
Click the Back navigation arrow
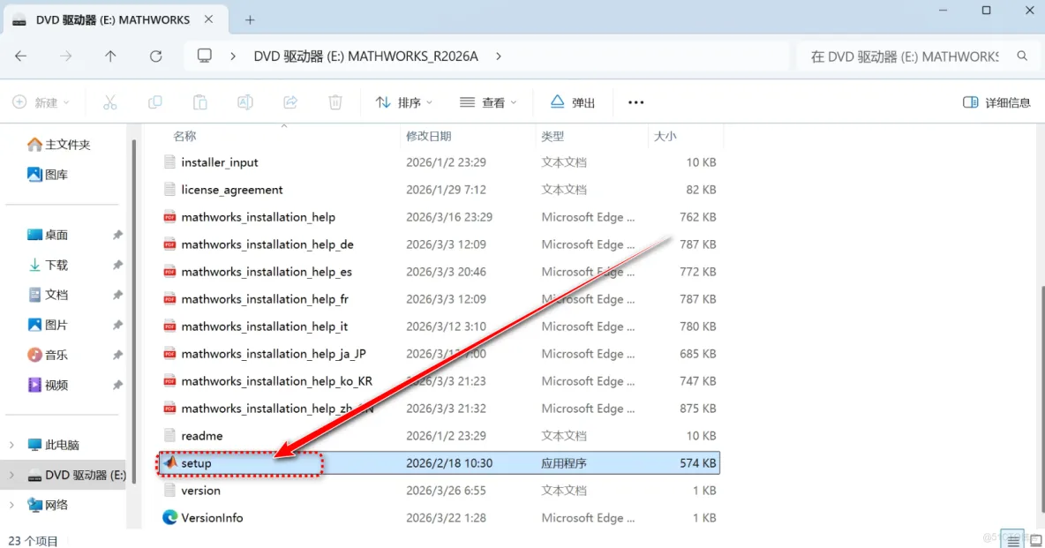click(20, 56)
